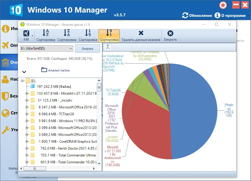Expand the _mcsdrv folder node

27,100
